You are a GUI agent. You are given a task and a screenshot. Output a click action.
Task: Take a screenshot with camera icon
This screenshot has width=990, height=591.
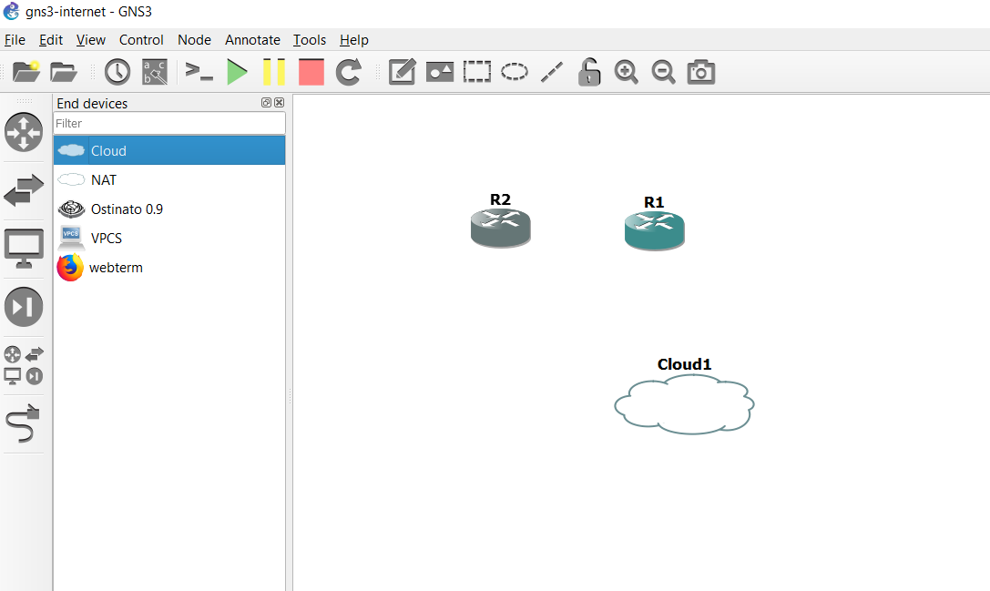tap(700, 72)
